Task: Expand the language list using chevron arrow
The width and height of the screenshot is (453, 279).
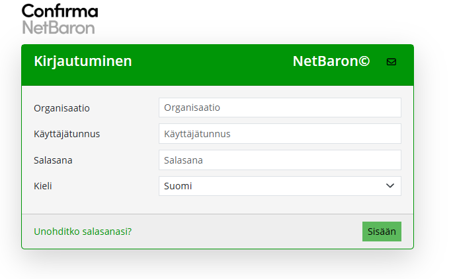Action: click(390, 187)
